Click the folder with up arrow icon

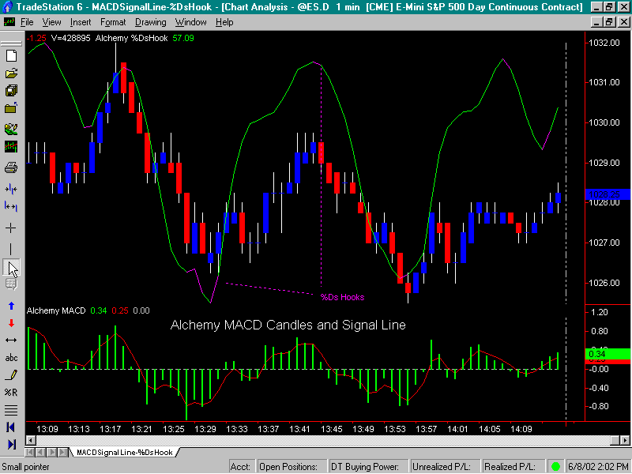pyautogui.click(x=11, y=108)
